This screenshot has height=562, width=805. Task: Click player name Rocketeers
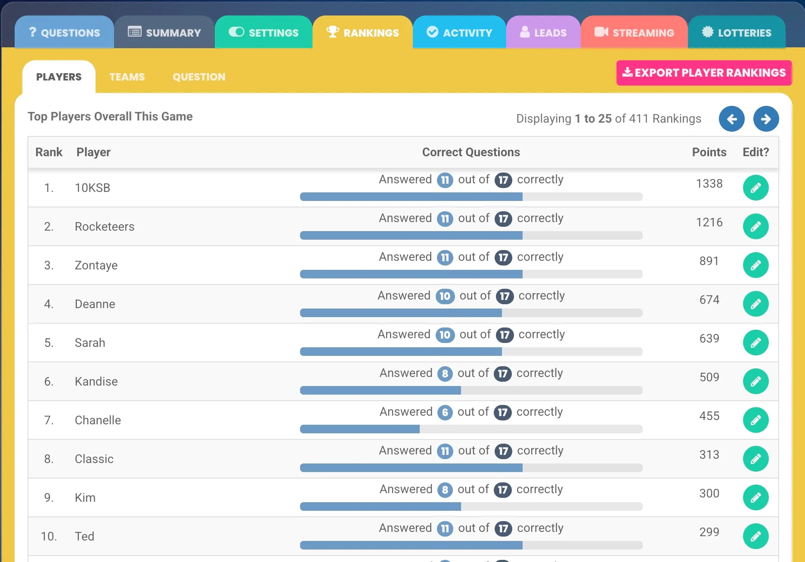pyautogui.click(x=105, y=226)
